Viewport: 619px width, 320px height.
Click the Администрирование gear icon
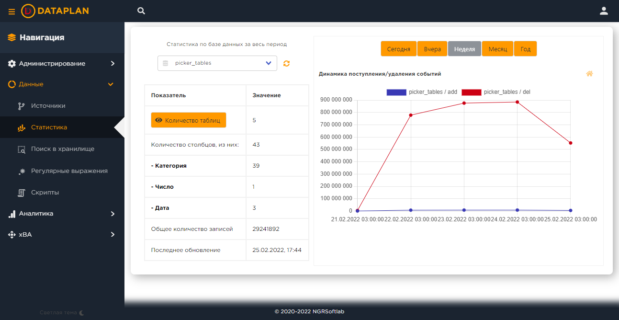[12, 63]
